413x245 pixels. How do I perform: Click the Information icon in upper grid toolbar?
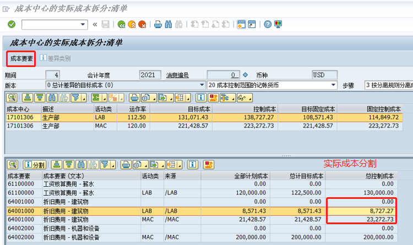[200, 98]
